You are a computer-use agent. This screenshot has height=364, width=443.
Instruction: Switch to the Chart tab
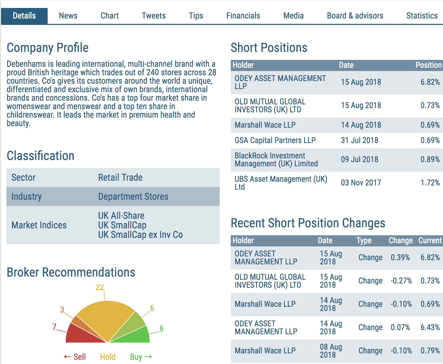(110, 16)
